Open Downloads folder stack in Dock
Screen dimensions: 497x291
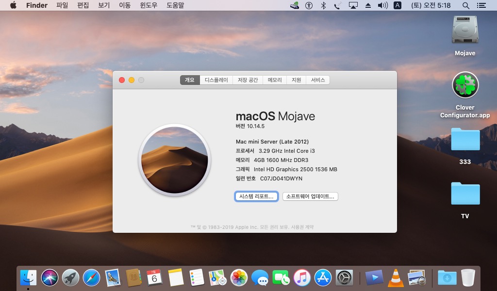(447, 278)
